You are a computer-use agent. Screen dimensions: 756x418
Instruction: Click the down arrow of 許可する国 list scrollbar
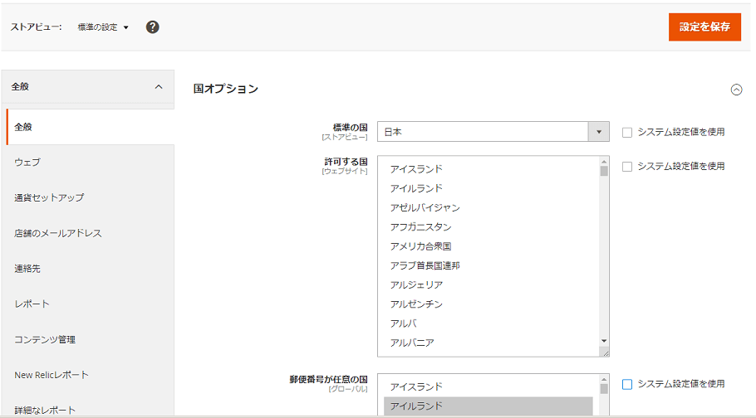click(x=604, y=341)
